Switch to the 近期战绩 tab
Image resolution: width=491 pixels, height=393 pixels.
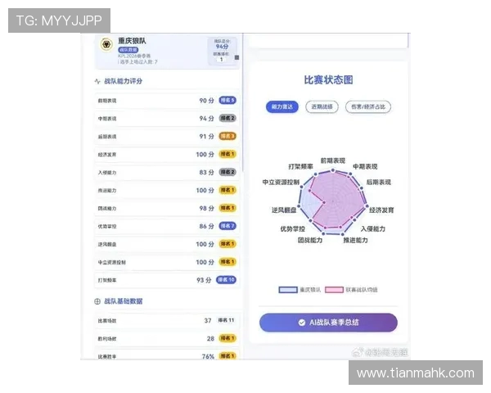(322, 107)
